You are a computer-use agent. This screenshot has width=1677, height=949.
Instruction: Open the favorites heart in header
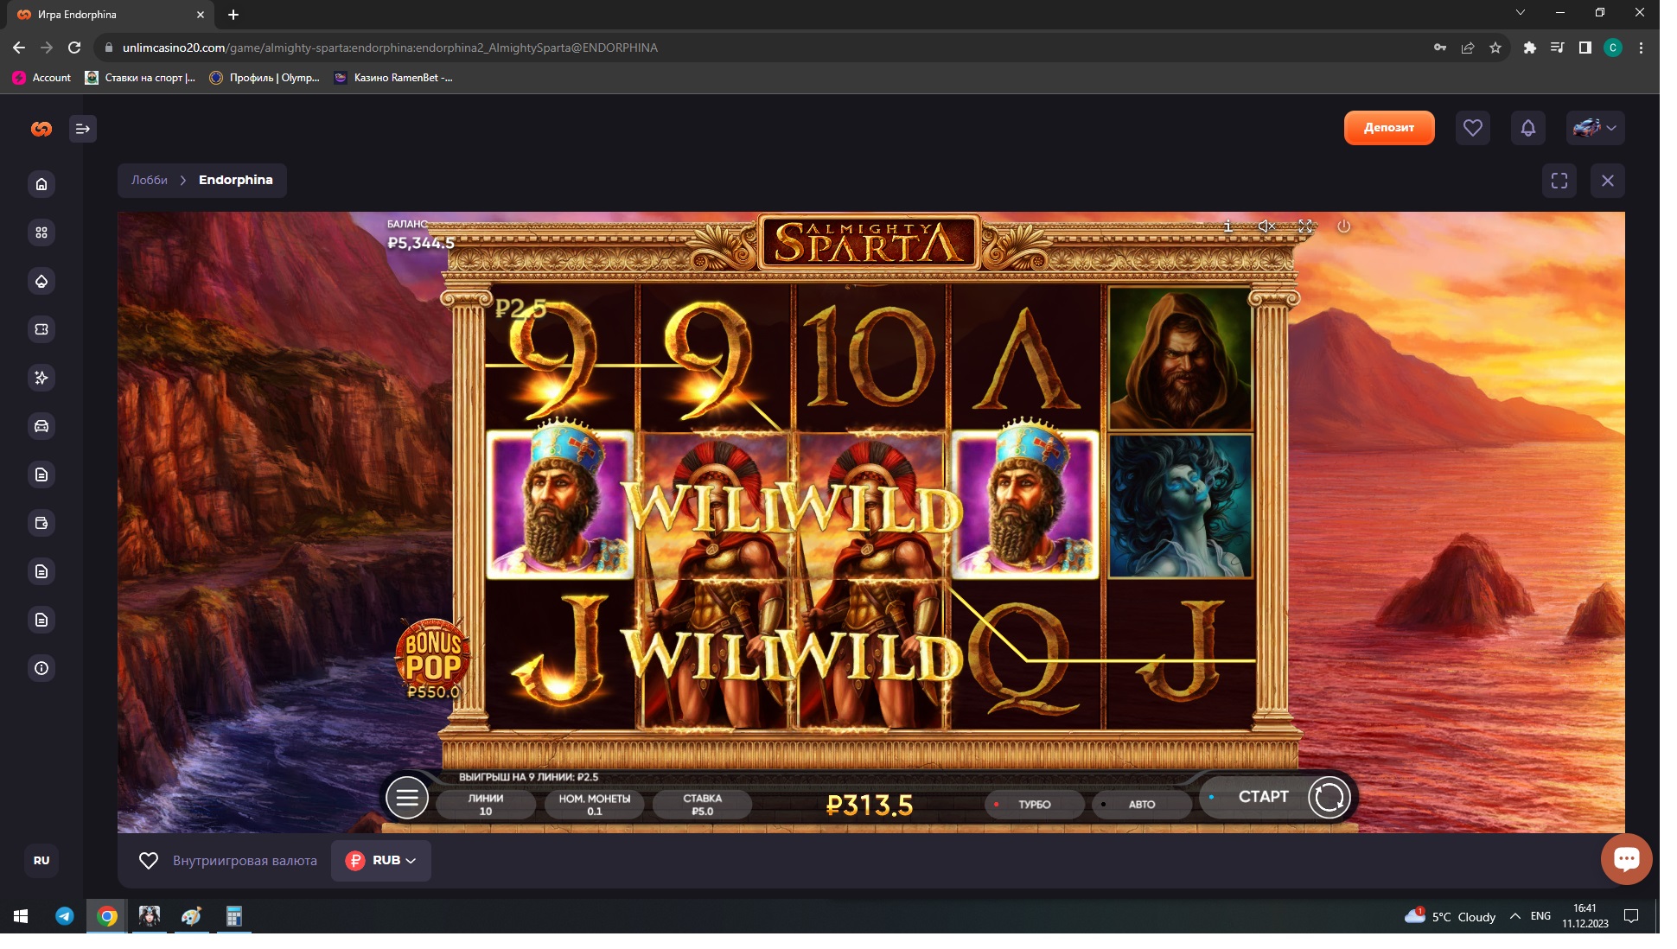(1472, 129)
